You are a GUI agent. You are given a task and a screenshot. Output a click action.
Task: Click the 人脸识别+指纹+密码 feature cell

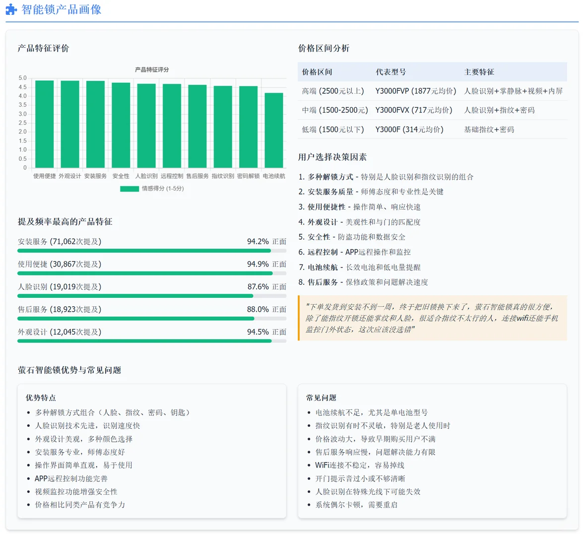(499, 110)
